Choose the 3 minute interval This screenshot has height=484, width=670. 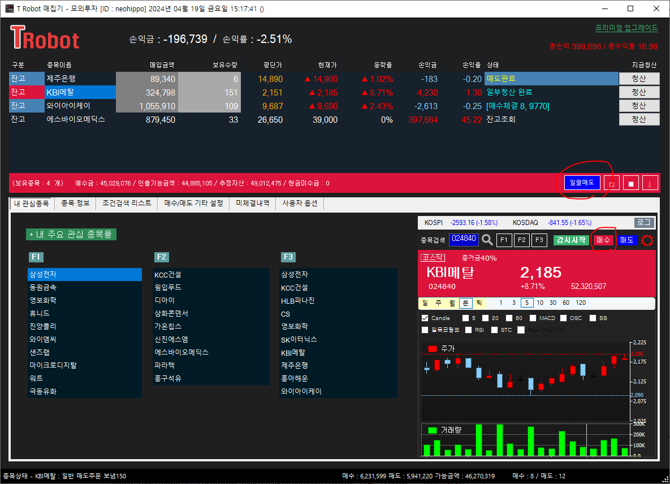pos(513,303)
